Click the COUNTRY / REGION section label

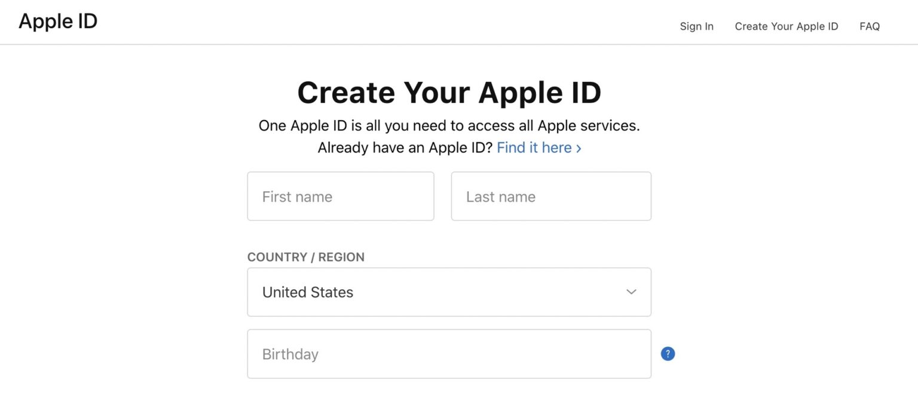(305, 257)
